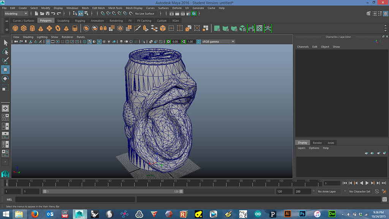The height and width of the screenshot is (219, 389).
Task: Click the polygon cube shelf icon
Action: coord(24,29)
